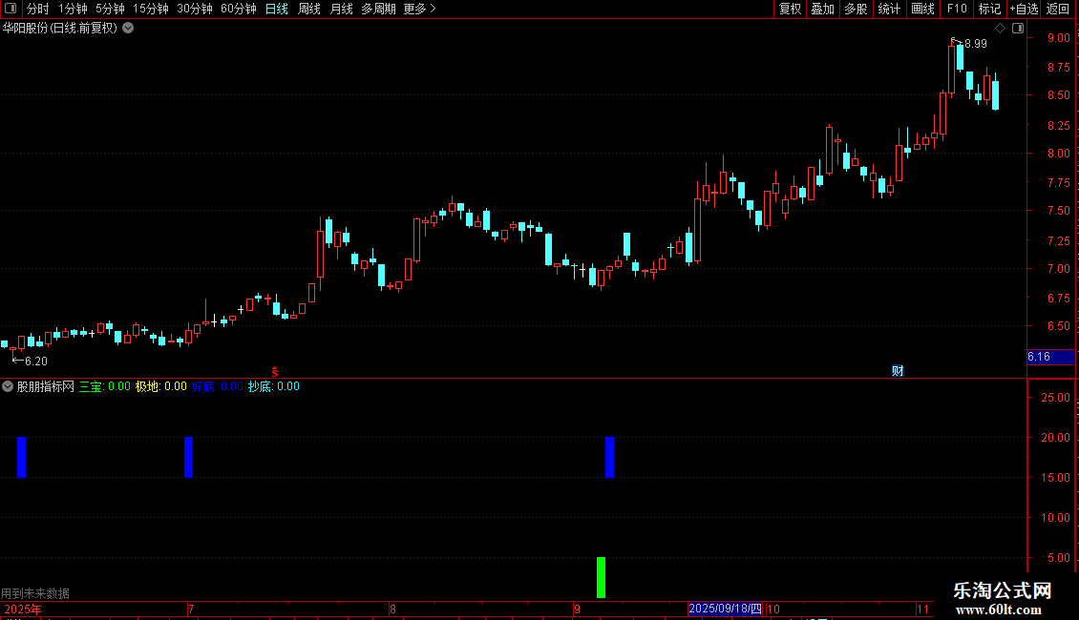Click the 股朋指标网 indicator name
The height and width of the screenshot is (620, 1079).
(46, 386)
